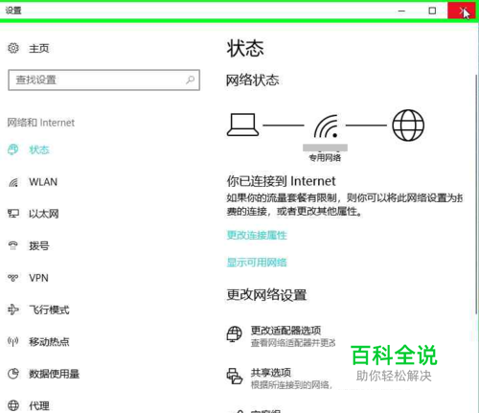Click the 网络和 Internet category heading
479x413 pixels.
[41, 123]
